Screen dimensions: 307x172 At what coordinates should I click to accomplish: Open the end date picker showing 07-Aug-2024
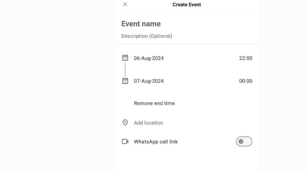pyautogui.click(x=149, y=81)
